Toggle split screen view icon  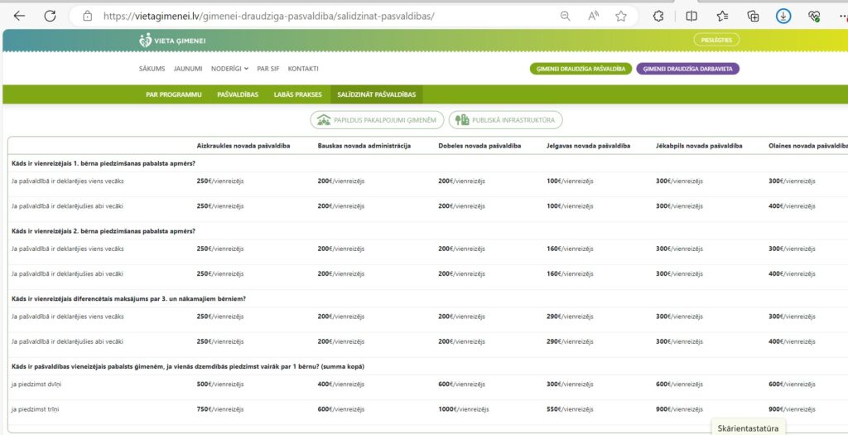(x=691, y=16)
